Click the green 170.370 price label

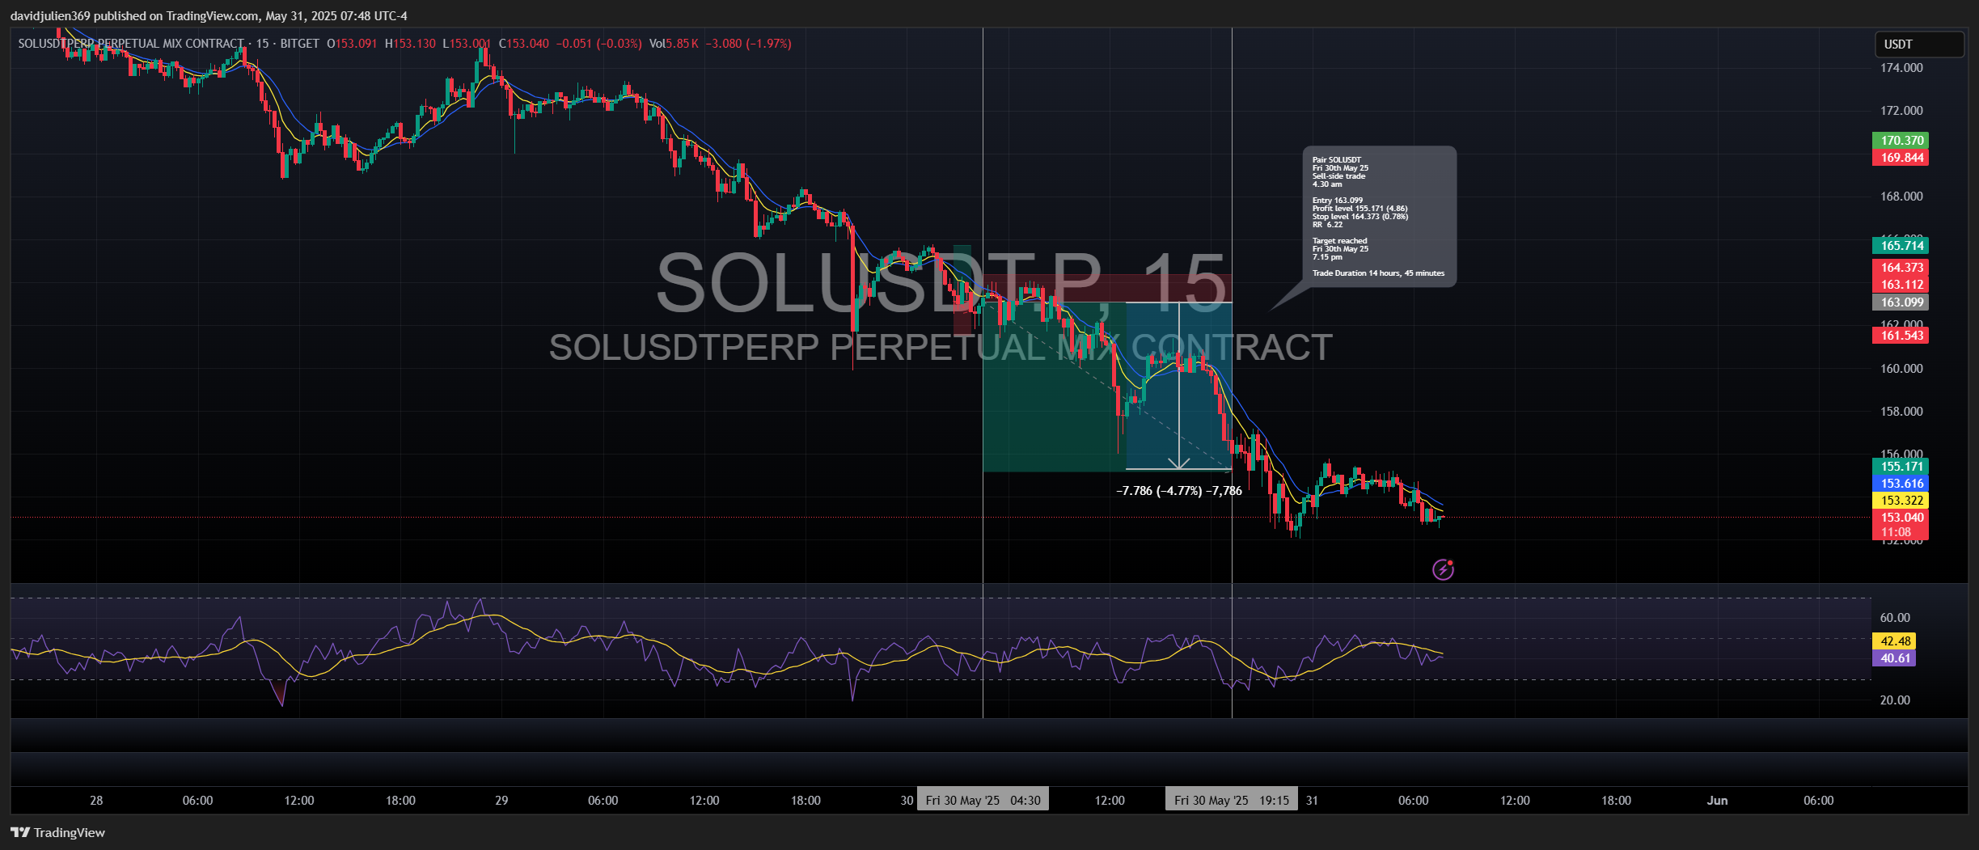[x=1901, y=141]
